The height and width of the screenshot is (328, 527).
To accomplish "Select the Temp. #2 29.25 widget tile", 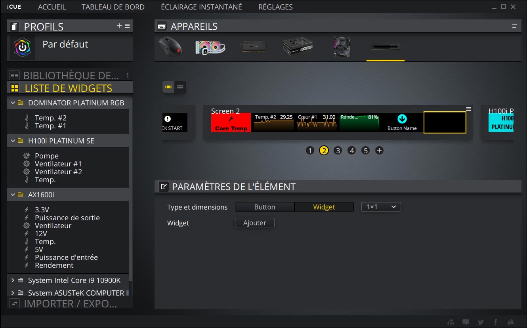I will (x=274, y=122).
